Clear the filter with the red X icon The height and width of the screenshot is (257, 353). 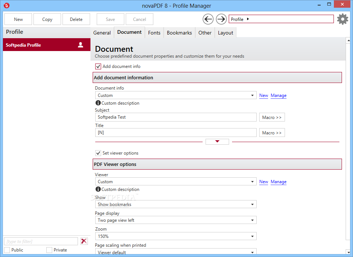coord(84,241)
